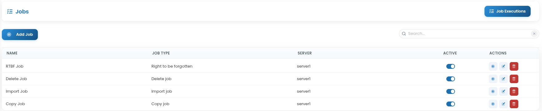Screen dimensions: 542x111
Task: Click server1 in the Copy Job row
Action: tap(304, 104)
